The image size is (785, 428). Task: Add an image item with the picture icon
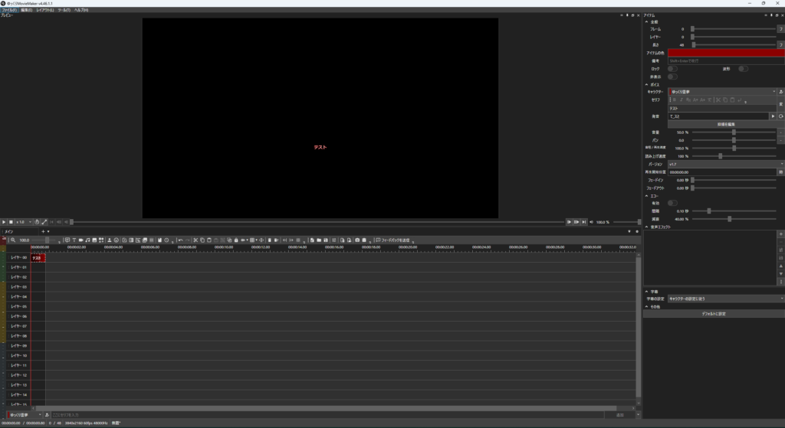[94, 240]
